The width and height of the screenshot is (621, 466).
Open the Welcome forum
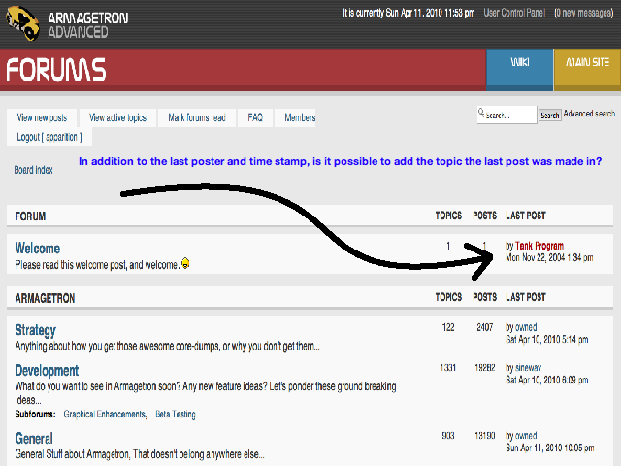coord(38,249)
